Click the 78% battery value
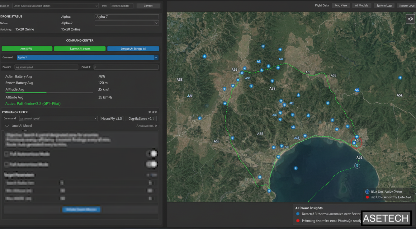The height and width of the screenshot is (229, 416). pyautogui.click(x=102, y=77)
